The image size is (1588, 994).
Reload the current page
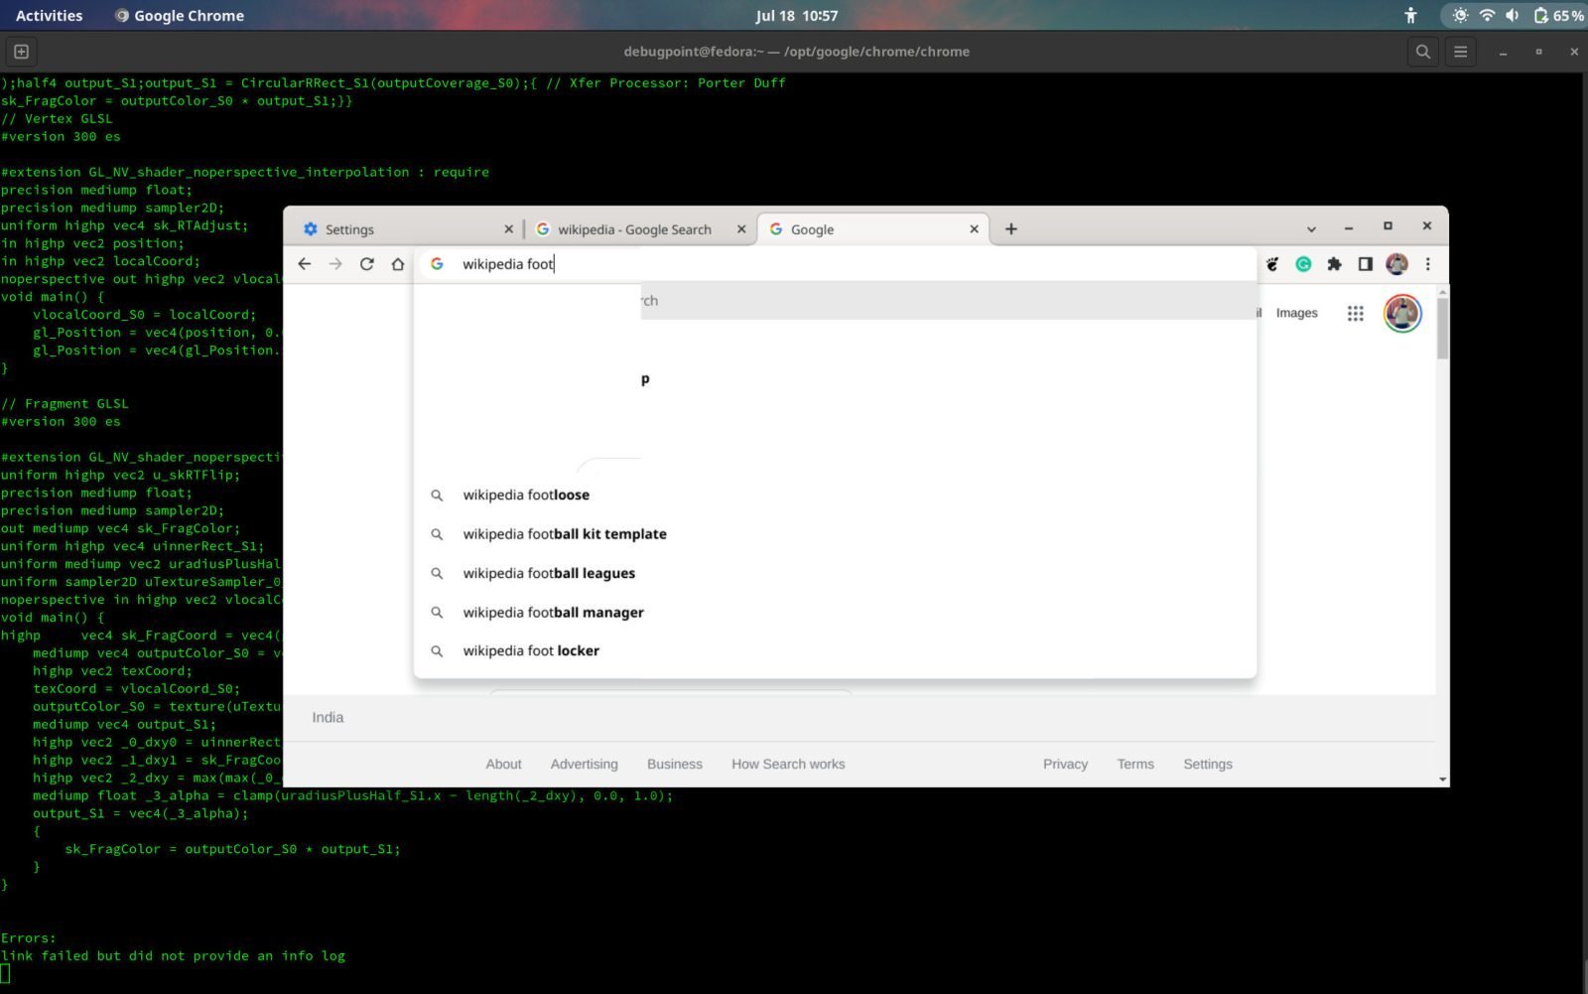tap(366, 264)
